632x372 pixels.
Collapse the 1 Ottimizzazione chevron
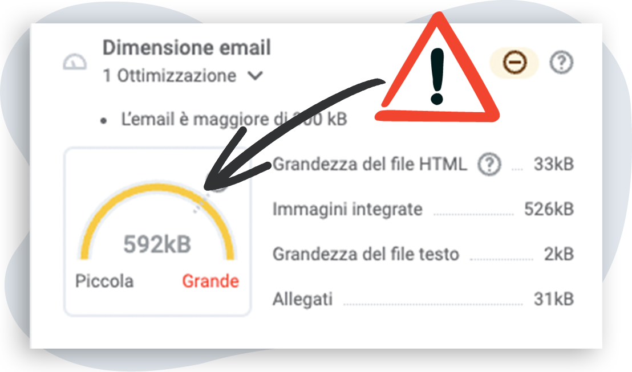click(x=255, y=76)
